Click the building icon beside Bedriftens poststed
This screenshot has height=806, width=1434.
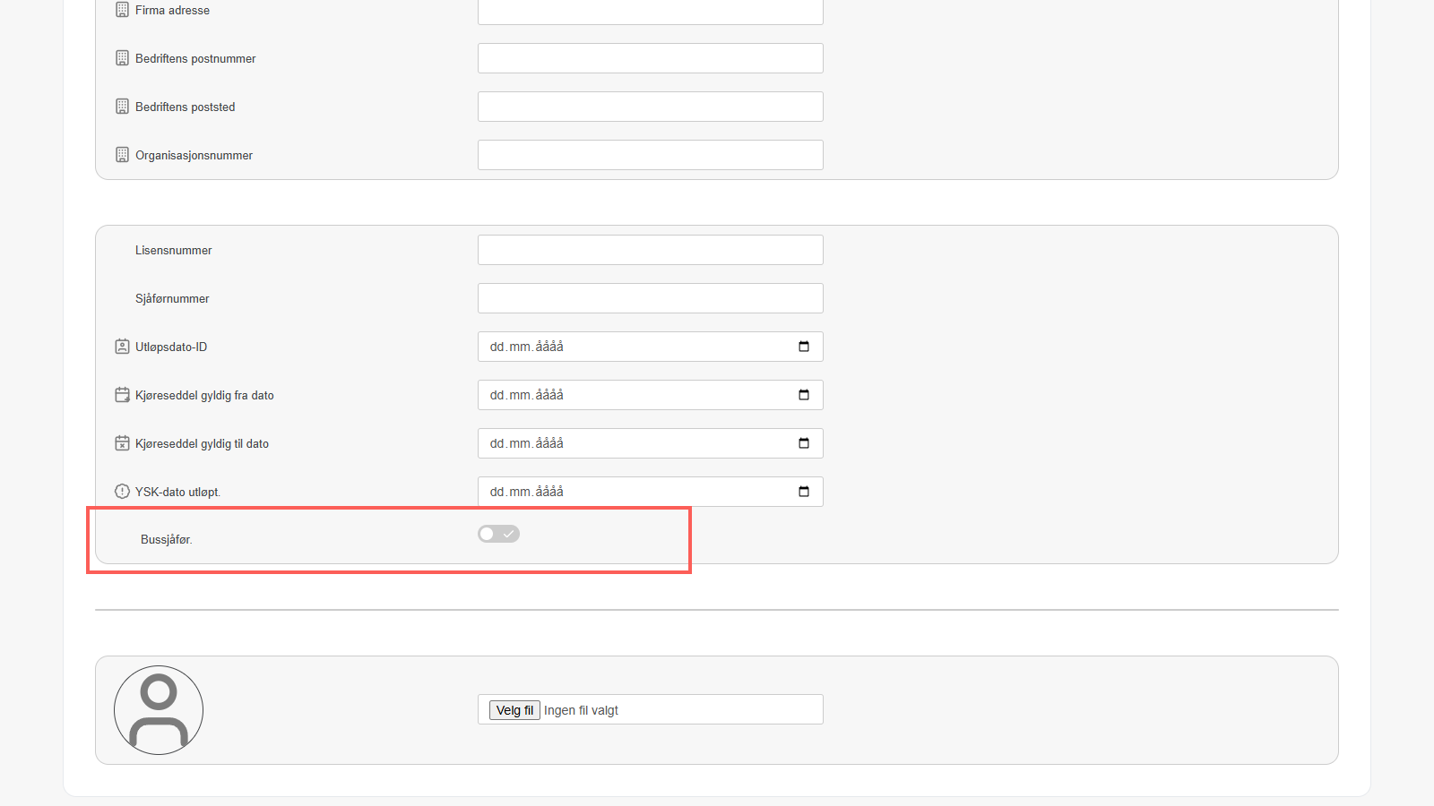click(123, 107)
